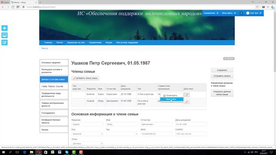Switch to Традиционные виды деятельности tab
Image resolution: width=276 pixels, height=155 pixels.
pyautogui.click(x=54, y=95)
